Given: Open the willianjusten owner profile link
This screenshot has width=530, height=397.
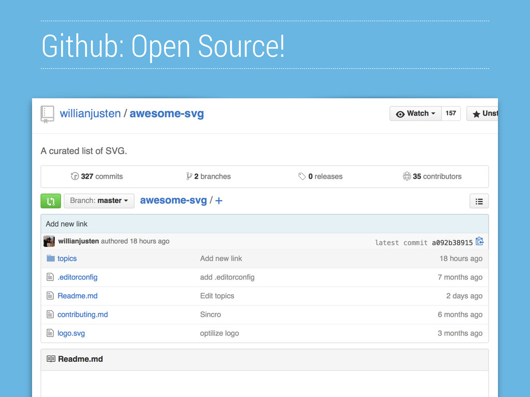Looking at the screenshot, I should pos(90,114).
